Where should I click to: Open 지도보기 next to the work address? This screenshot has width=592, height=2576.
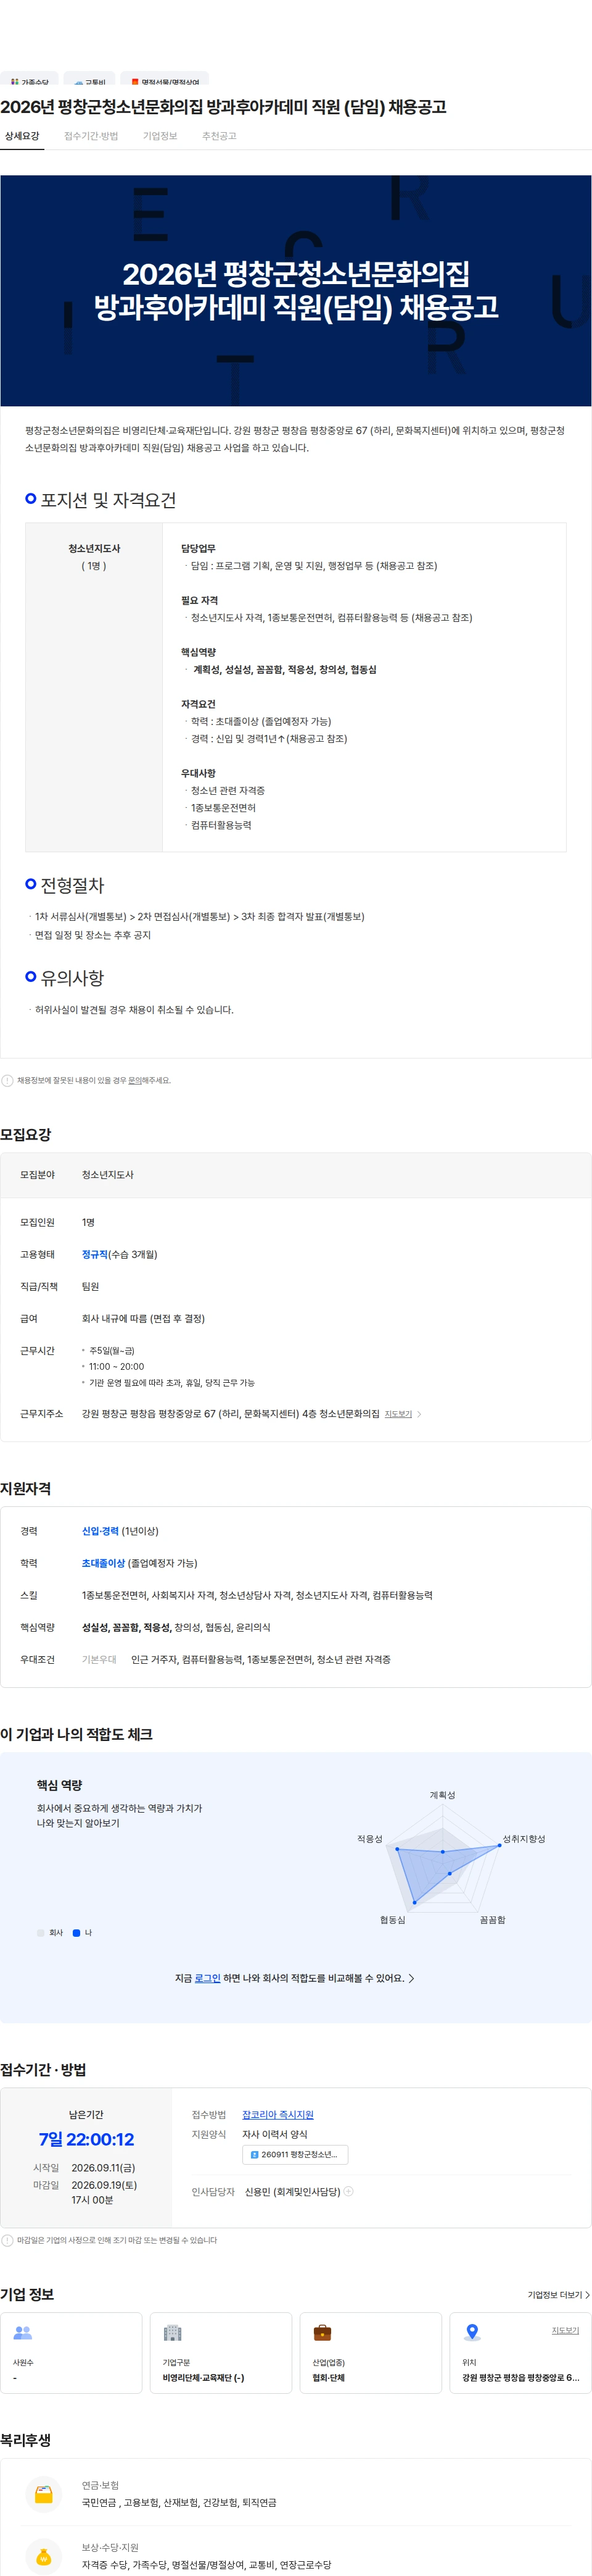(398, 1414)
